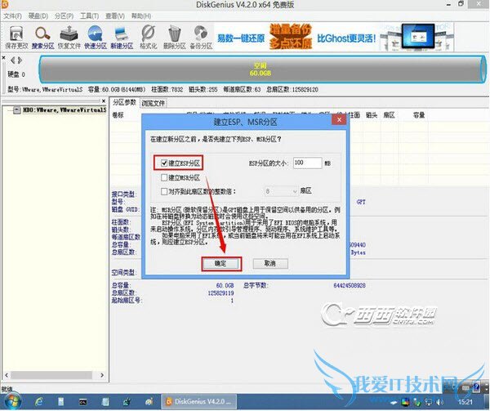Viewport: 490px width, 411px height.
Task: Click the Save Changes (保存更改) toolbar icon
Action: [x=16, y=37]
